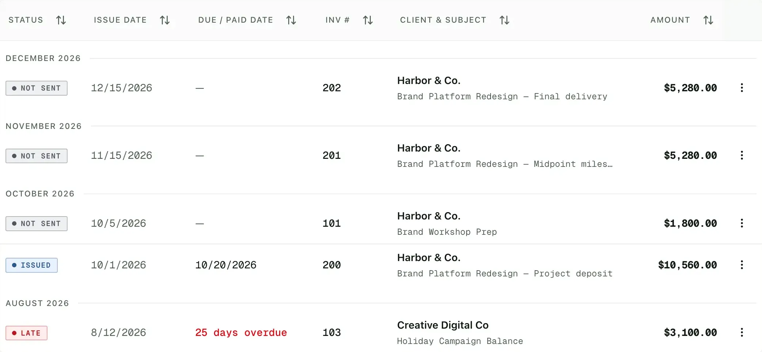Screen dimensions: 762x352
Task: Click the issue date 8/12/2026
Action: coord(118,333)
